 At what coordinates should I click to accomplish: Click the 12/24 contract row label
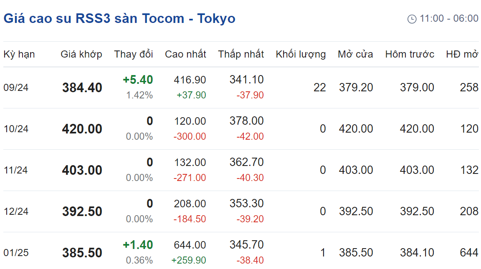coord(16,211)
